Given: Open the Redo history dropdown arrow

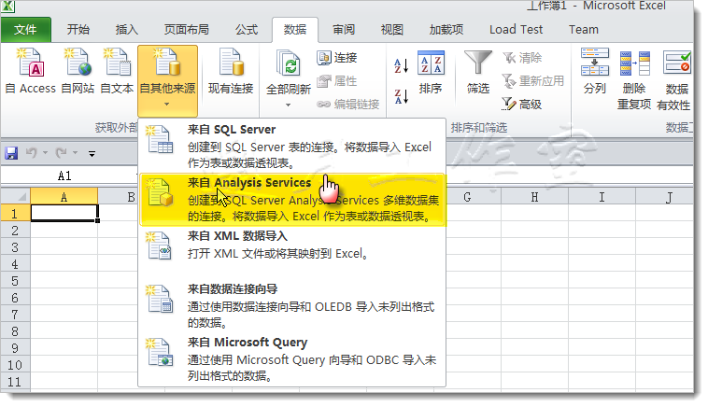Looking at the screenshot, I should 75,153.
